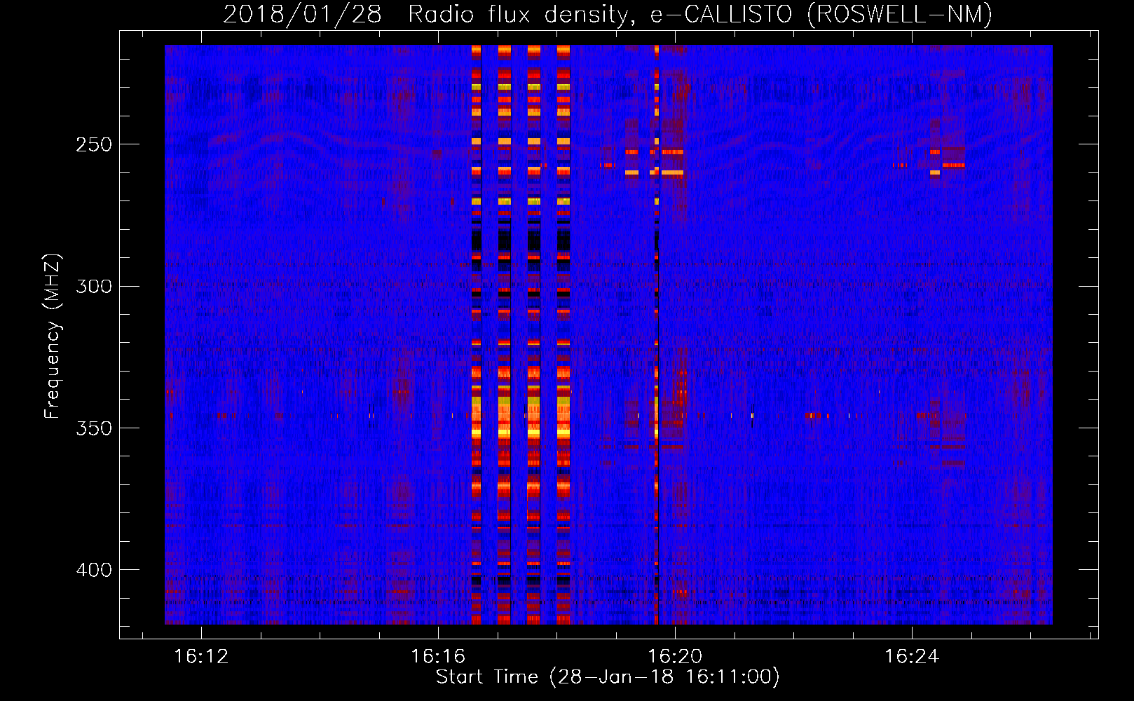Click the Frequency (MHZ) axis label

point(53,336)
